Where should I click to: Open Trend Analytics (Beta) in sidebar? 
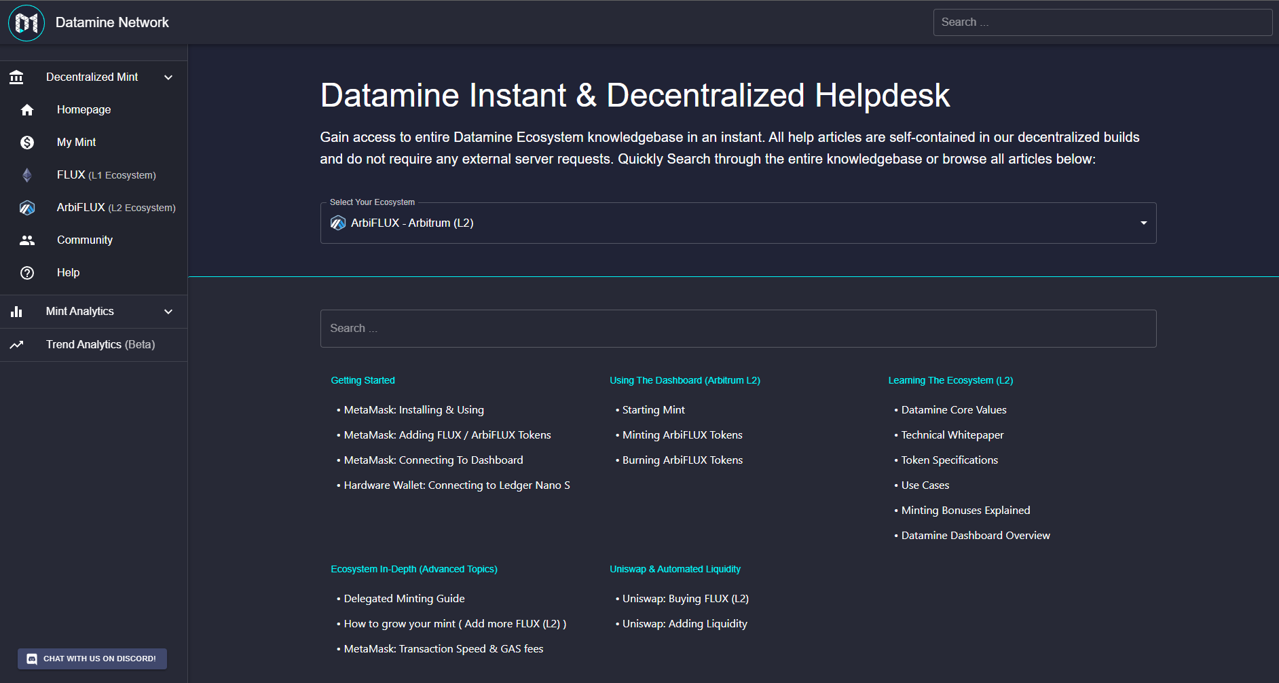(x=94, y=345)
